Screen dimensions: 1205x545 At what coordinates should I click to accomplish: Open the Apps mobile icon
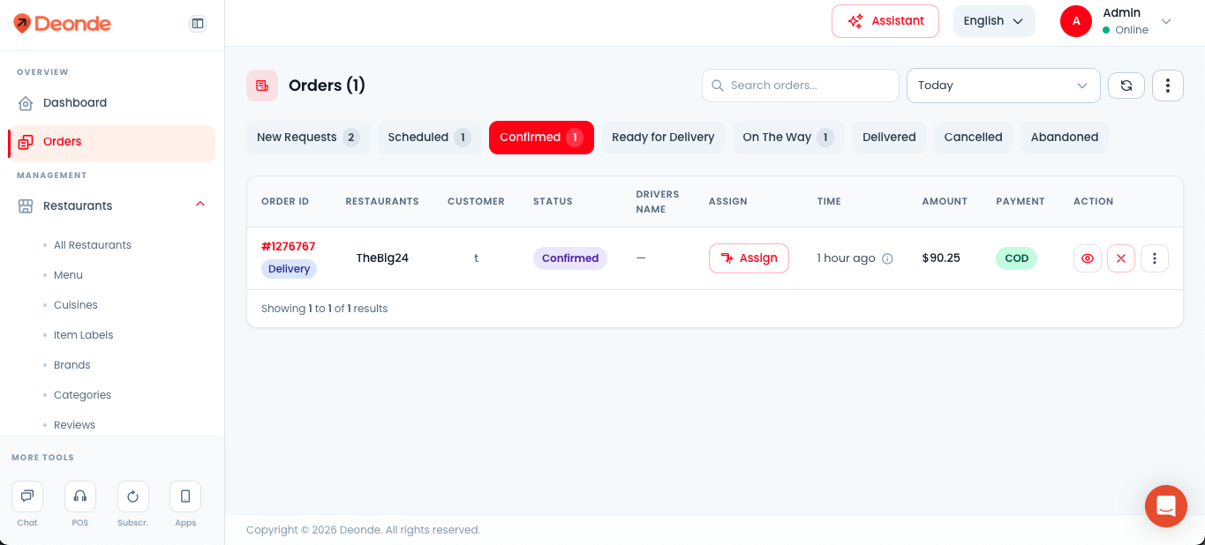point(185,496)
